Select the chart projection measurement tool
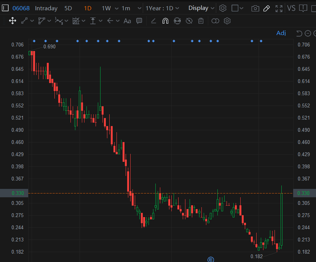Screen dimensions: 316x262 76,21
